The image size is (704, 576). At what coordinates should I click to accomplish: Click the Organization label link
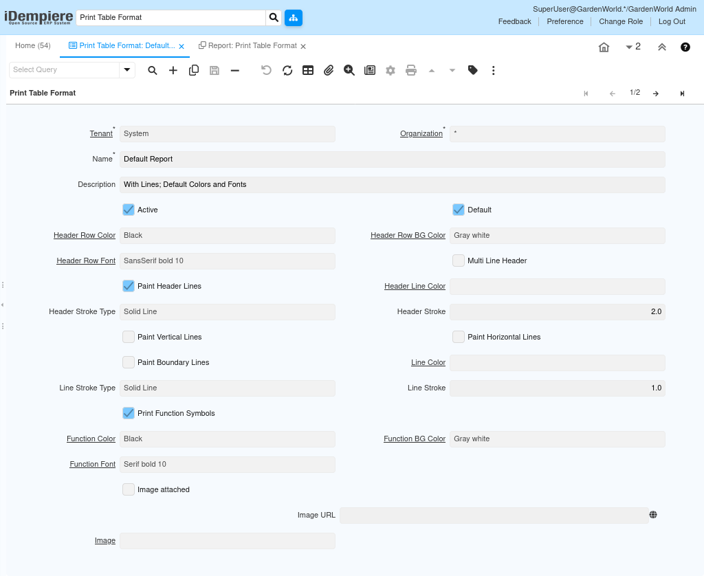coord(421,134)
